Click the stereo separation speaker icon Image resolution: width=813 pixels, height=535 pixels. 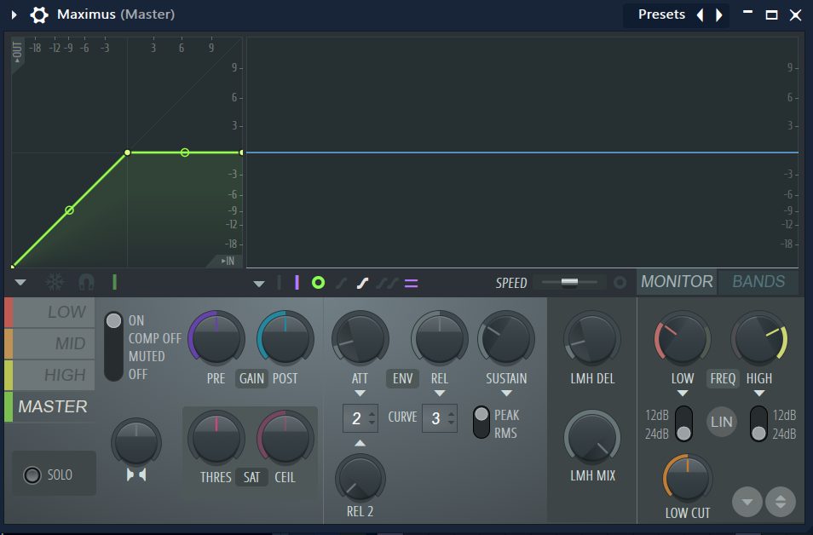pyautogui.click(x=136, y=475)
